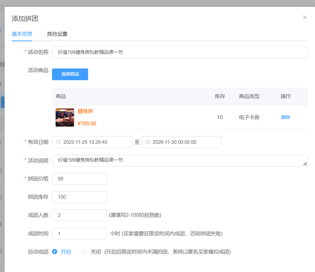
Task: Click 删除 link for 健身房 product
Action: pos(286,117)
